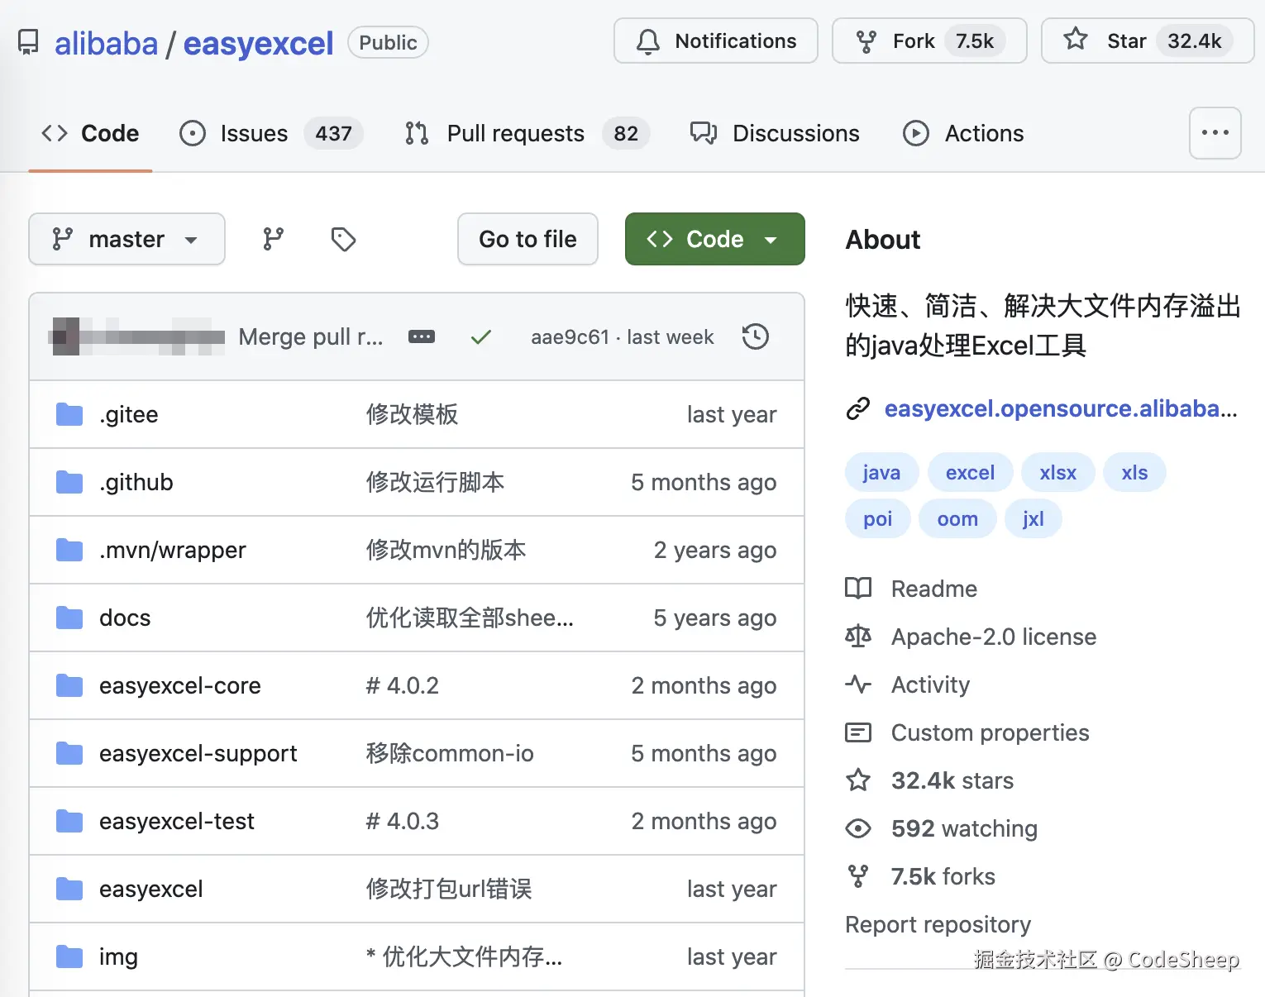Click folder icon of the docs row

pos(69,618)
